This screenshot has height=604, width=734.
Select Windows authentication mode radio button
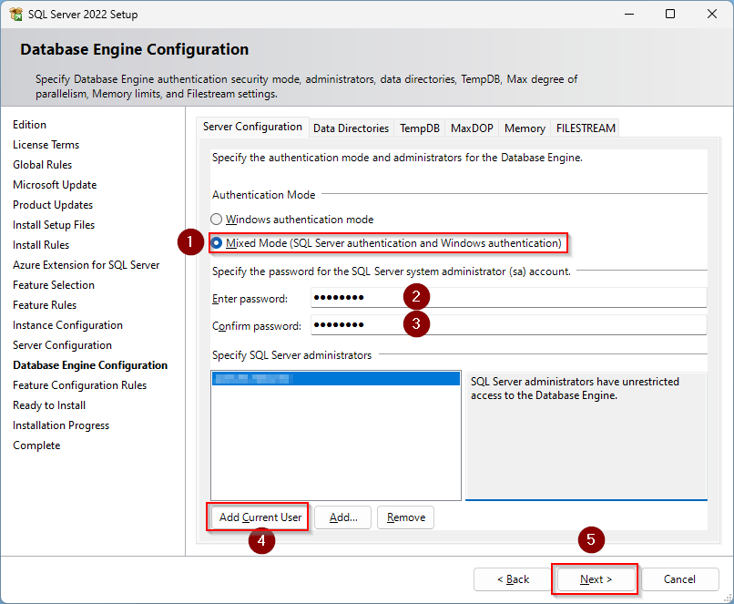[x=217, y=220]
